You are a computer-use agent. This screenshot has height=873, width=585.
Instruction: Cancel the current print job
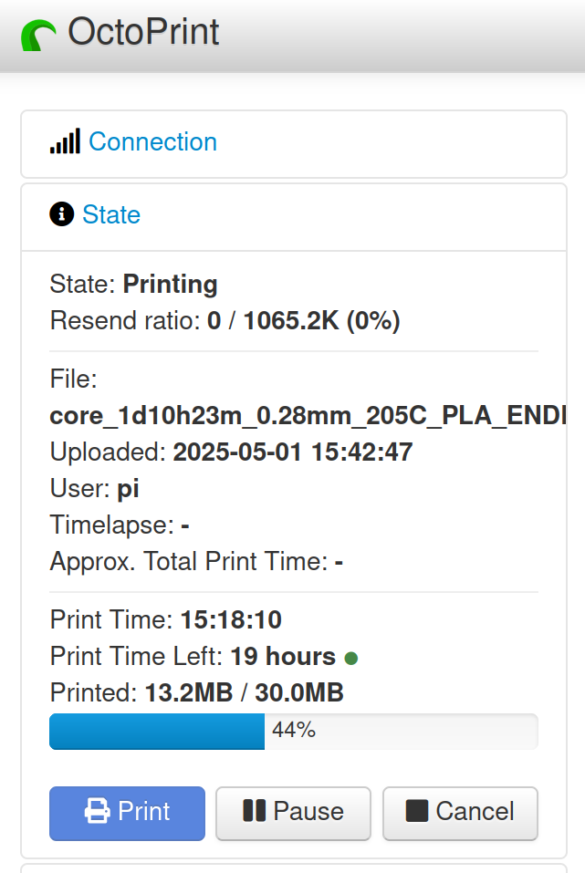click(x=460, y=814)
